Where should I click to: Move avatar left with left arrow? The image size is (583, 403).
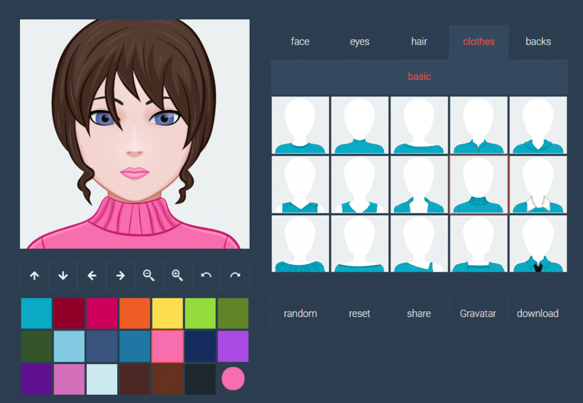pyautogui.click(x=92, y=275)
